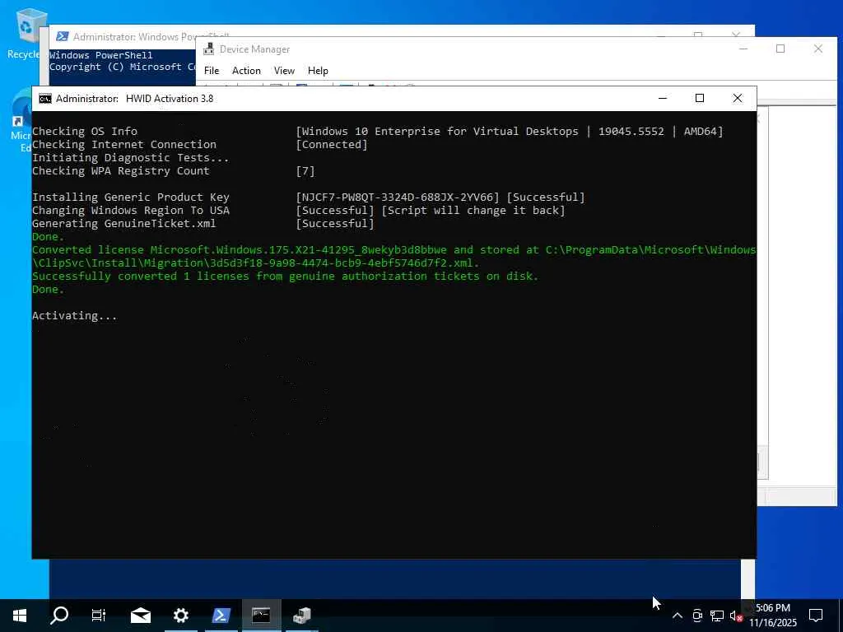
Task: Open Help menu in Device Manager
Action: 318,71
